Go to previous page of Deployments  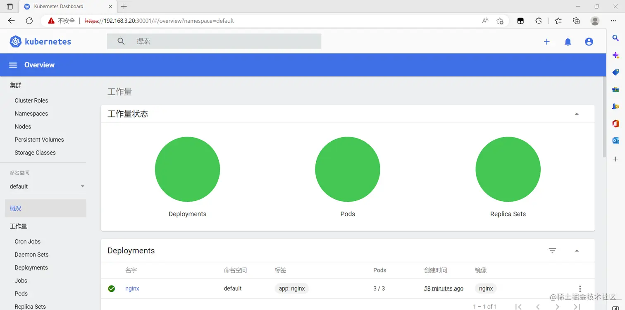click(x=538, y=307)
